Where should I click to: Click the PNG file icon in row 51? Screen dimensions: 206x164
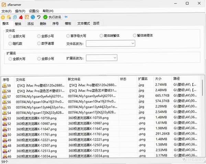point(4,129)
